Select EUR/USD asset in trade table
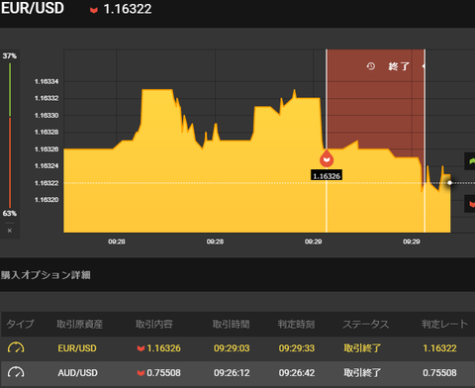Viewport: 475px width, 388px height. [77, 348]
